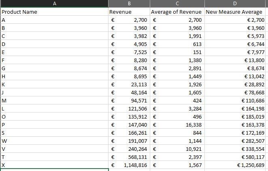This screenshot has height=171, width=268.
Task: Click revenue value 8,280
Action: (129, 60)
